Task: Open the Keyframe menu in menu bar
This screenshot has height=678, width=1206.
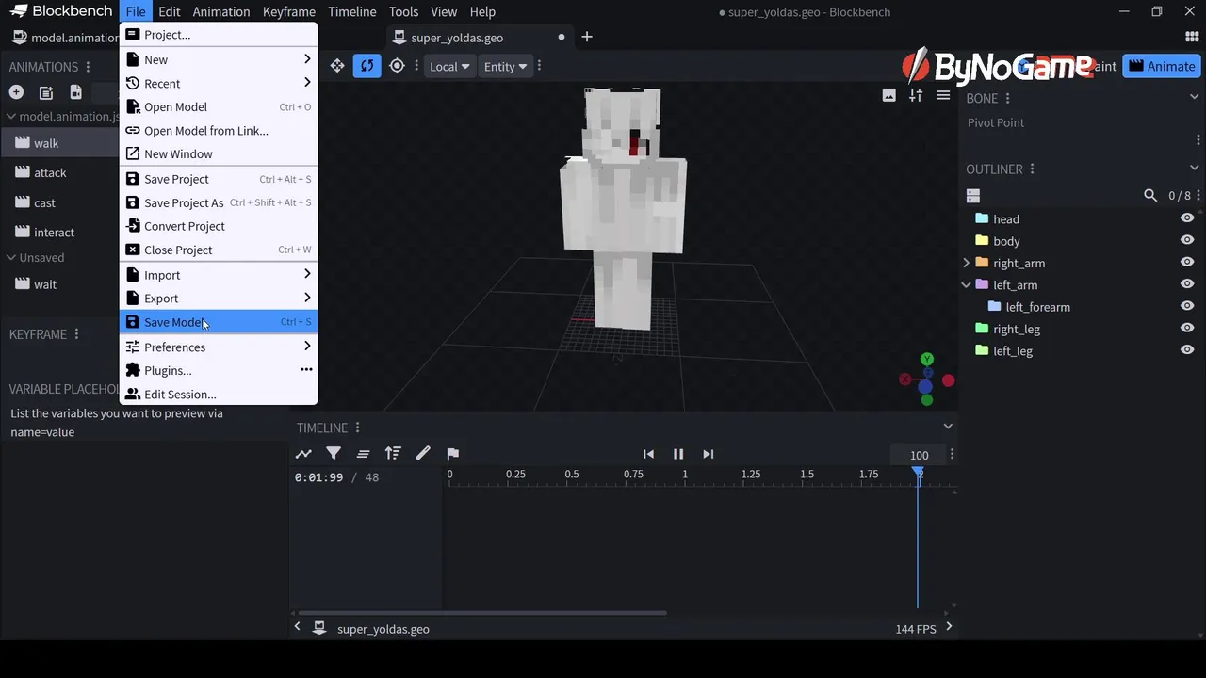Action: pos(289,11)
